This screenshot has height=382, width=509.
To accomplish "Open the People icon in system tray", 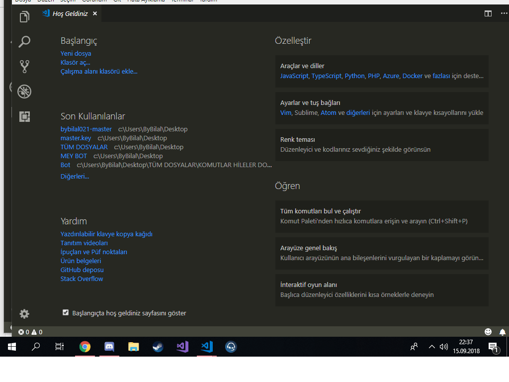I will 414,347.
